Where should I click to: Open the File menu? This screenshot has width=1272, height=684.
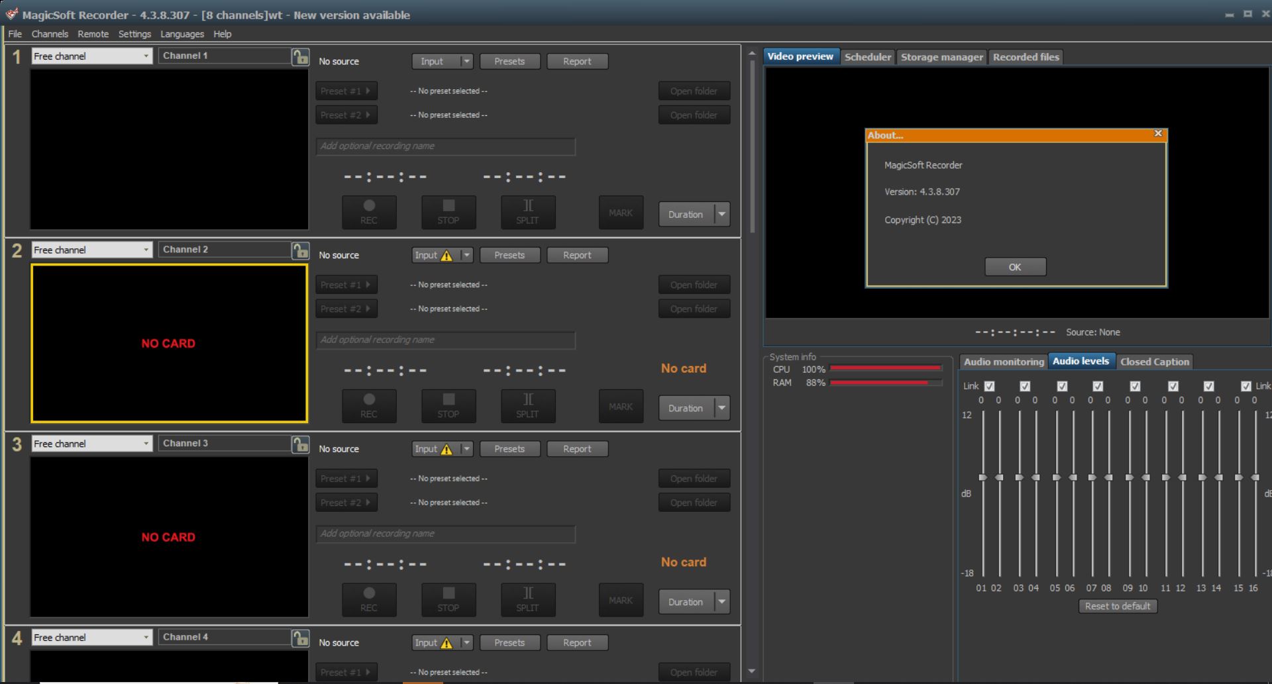(15, 34)
